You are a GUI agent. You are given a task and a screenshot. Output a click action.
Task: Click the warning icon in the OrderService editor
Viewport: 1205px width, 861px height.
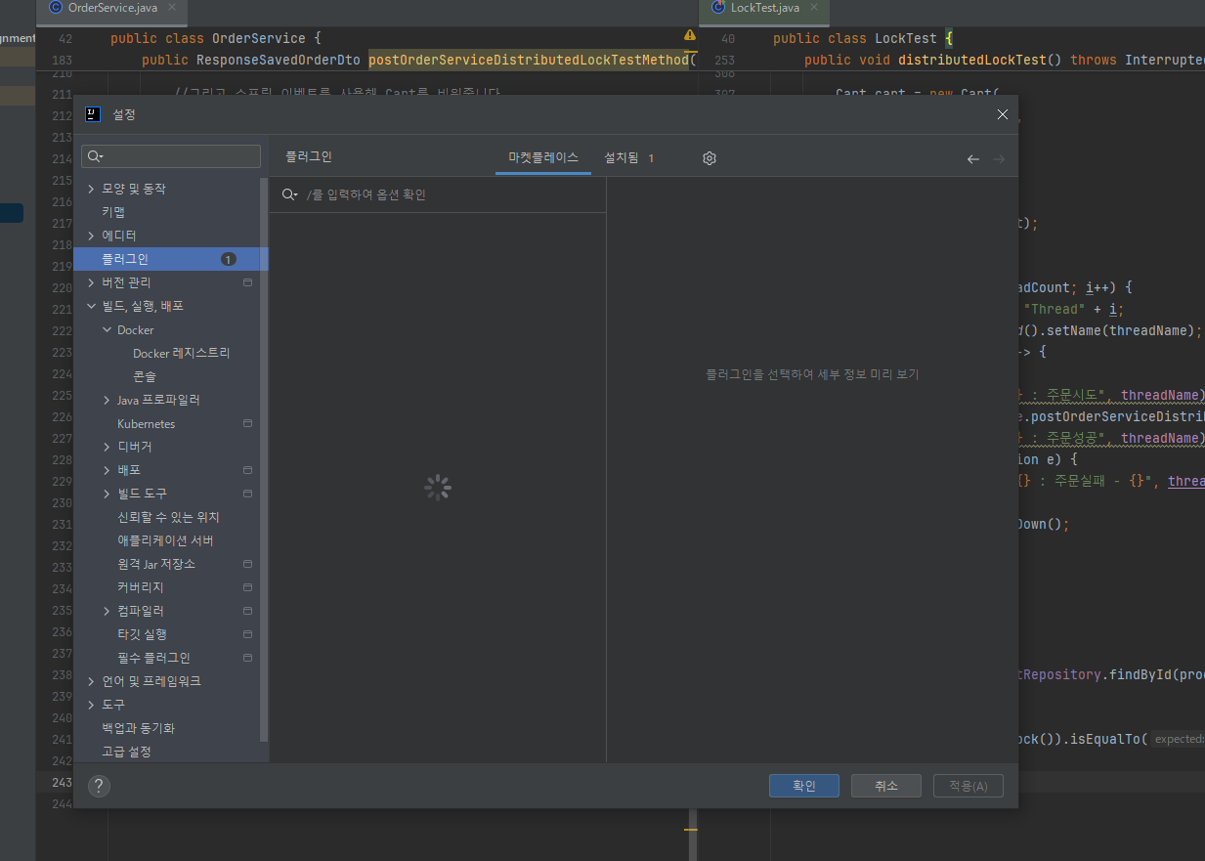coord(690,34)
